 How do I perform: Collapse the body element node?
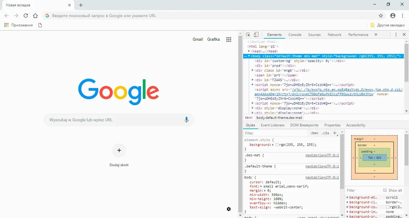249,56
